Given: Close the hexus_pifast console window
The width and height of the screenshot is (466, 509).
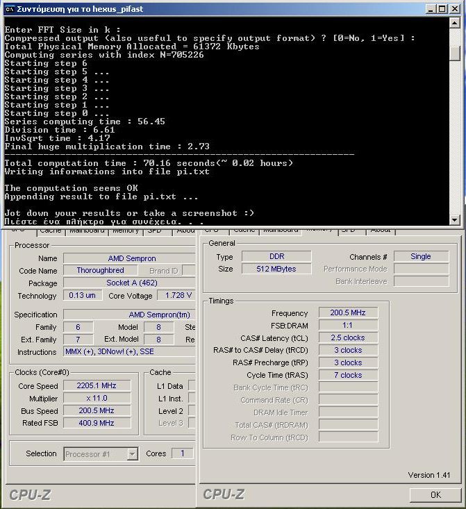Looking at the screenshot, I should pyautogui.click(x=455, y=9).
